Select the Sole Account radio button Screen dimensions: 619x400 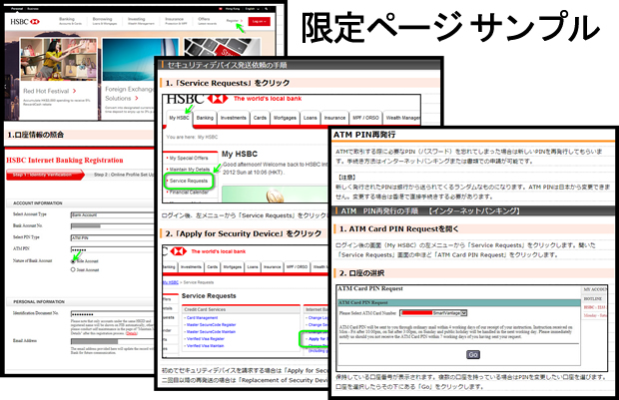[x=73, y=261]
